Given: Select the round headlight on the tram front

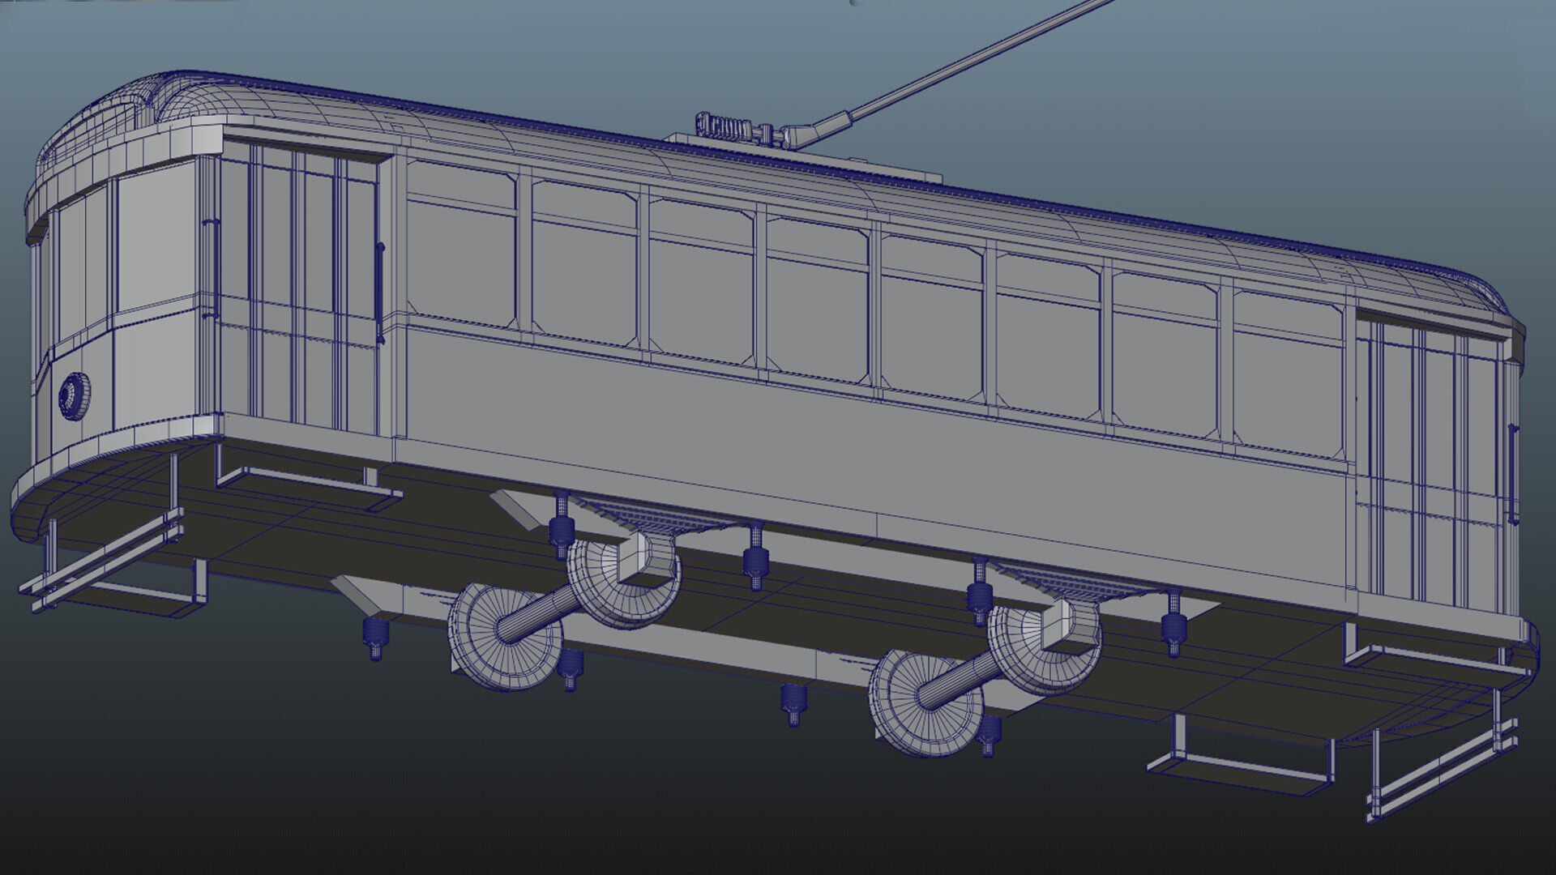Looking at the screenshot, I should pos(73,396).
